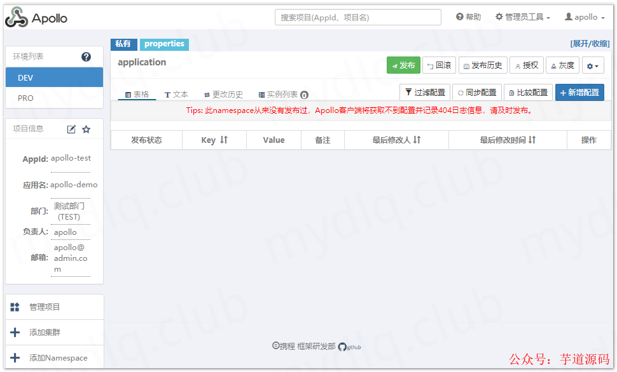The width and height of the screenshot is (617, 372).
Task: Click the plus icon beside 添加集群
Action: [x=15, y=332]
